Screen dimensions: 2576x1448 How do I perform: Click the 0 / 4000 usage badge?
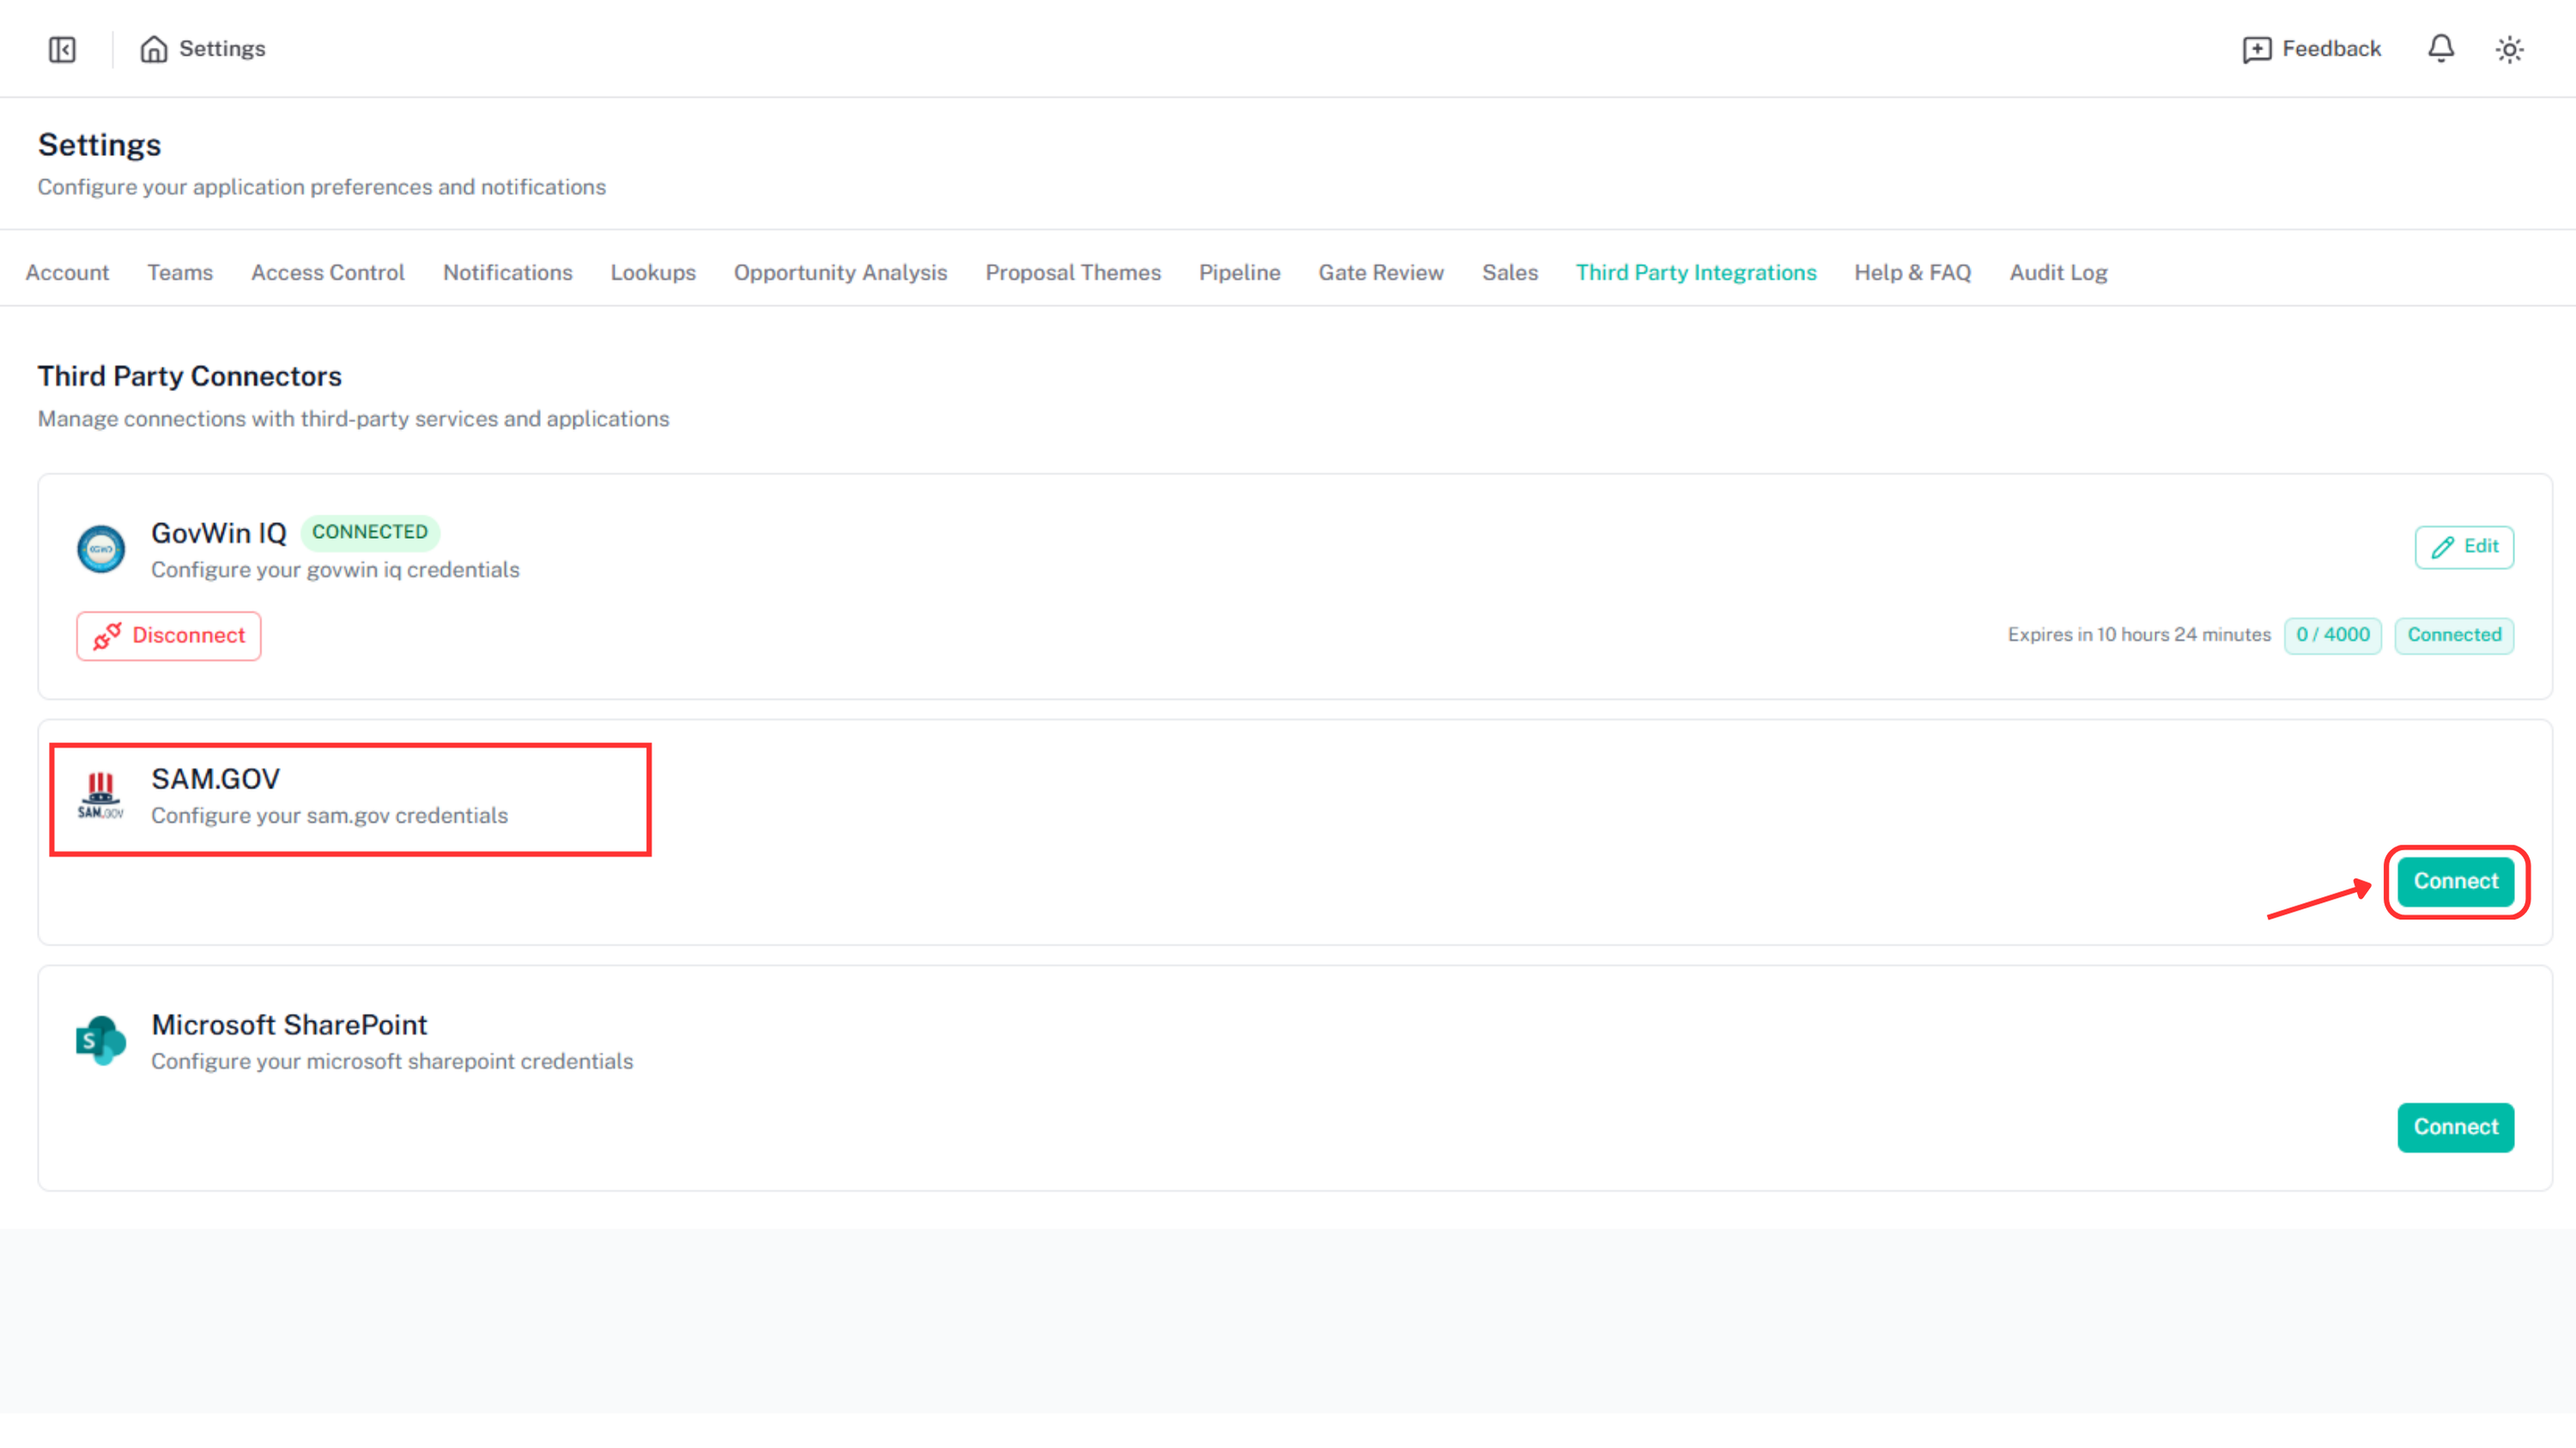pos(2332,634)
